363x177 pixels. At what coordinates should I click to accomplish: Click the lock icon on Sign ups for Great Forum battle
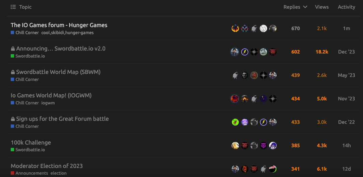pyautogui.click(x=13, y=119)
